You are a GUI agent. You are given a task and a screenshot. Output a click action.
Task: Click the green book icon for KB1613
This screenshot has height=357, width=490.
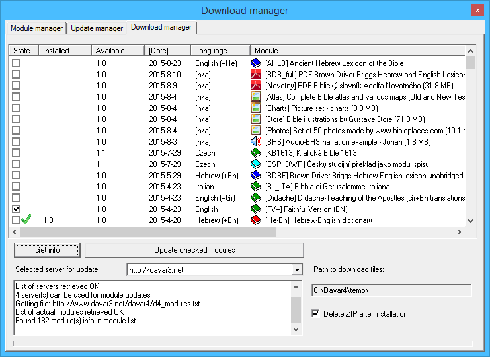[256, 153]
